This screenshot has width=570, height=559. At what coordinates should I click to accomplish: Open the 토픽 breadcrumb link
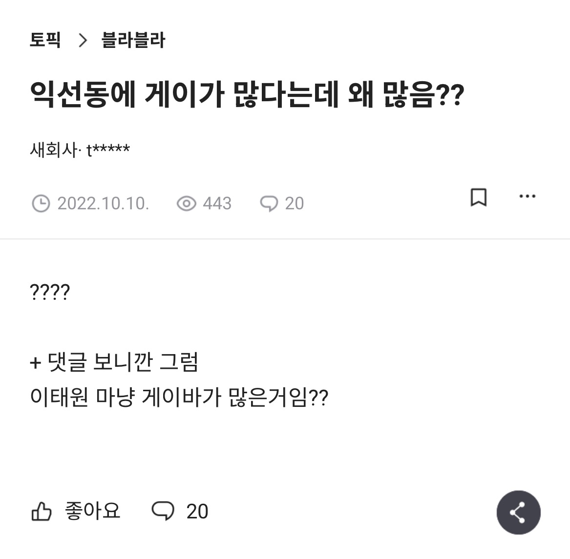coord(45,40)
